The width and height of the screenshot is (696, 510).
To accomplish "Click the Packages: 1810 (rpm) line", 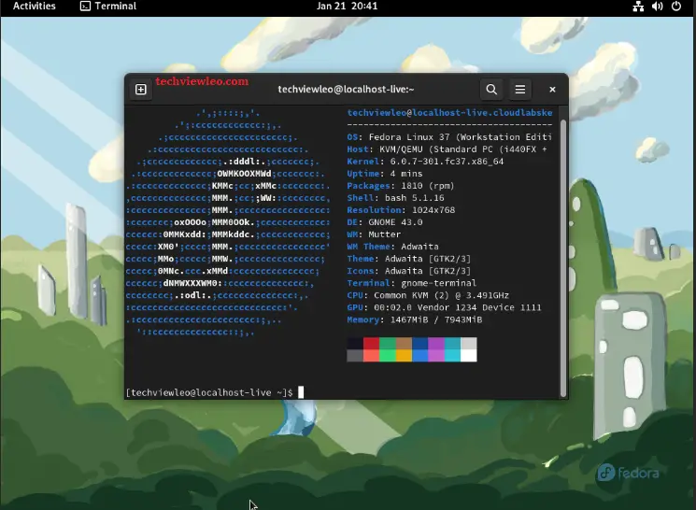I will (x=401, y=186).
